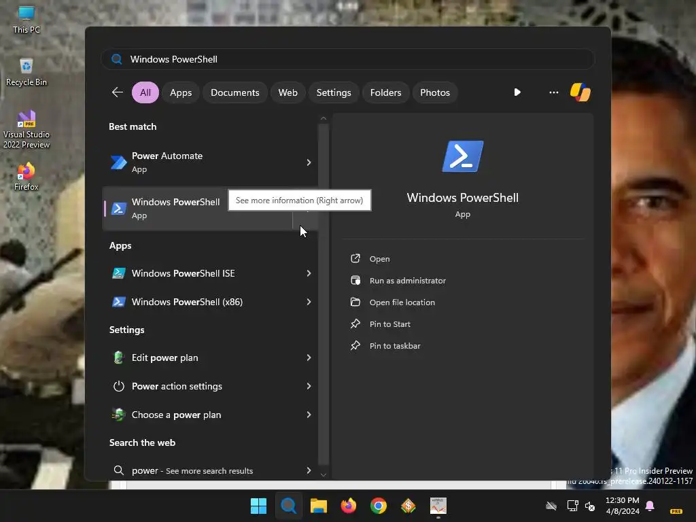
Task: Launch Firefox from the taskbar
Action: pos(349,506)
